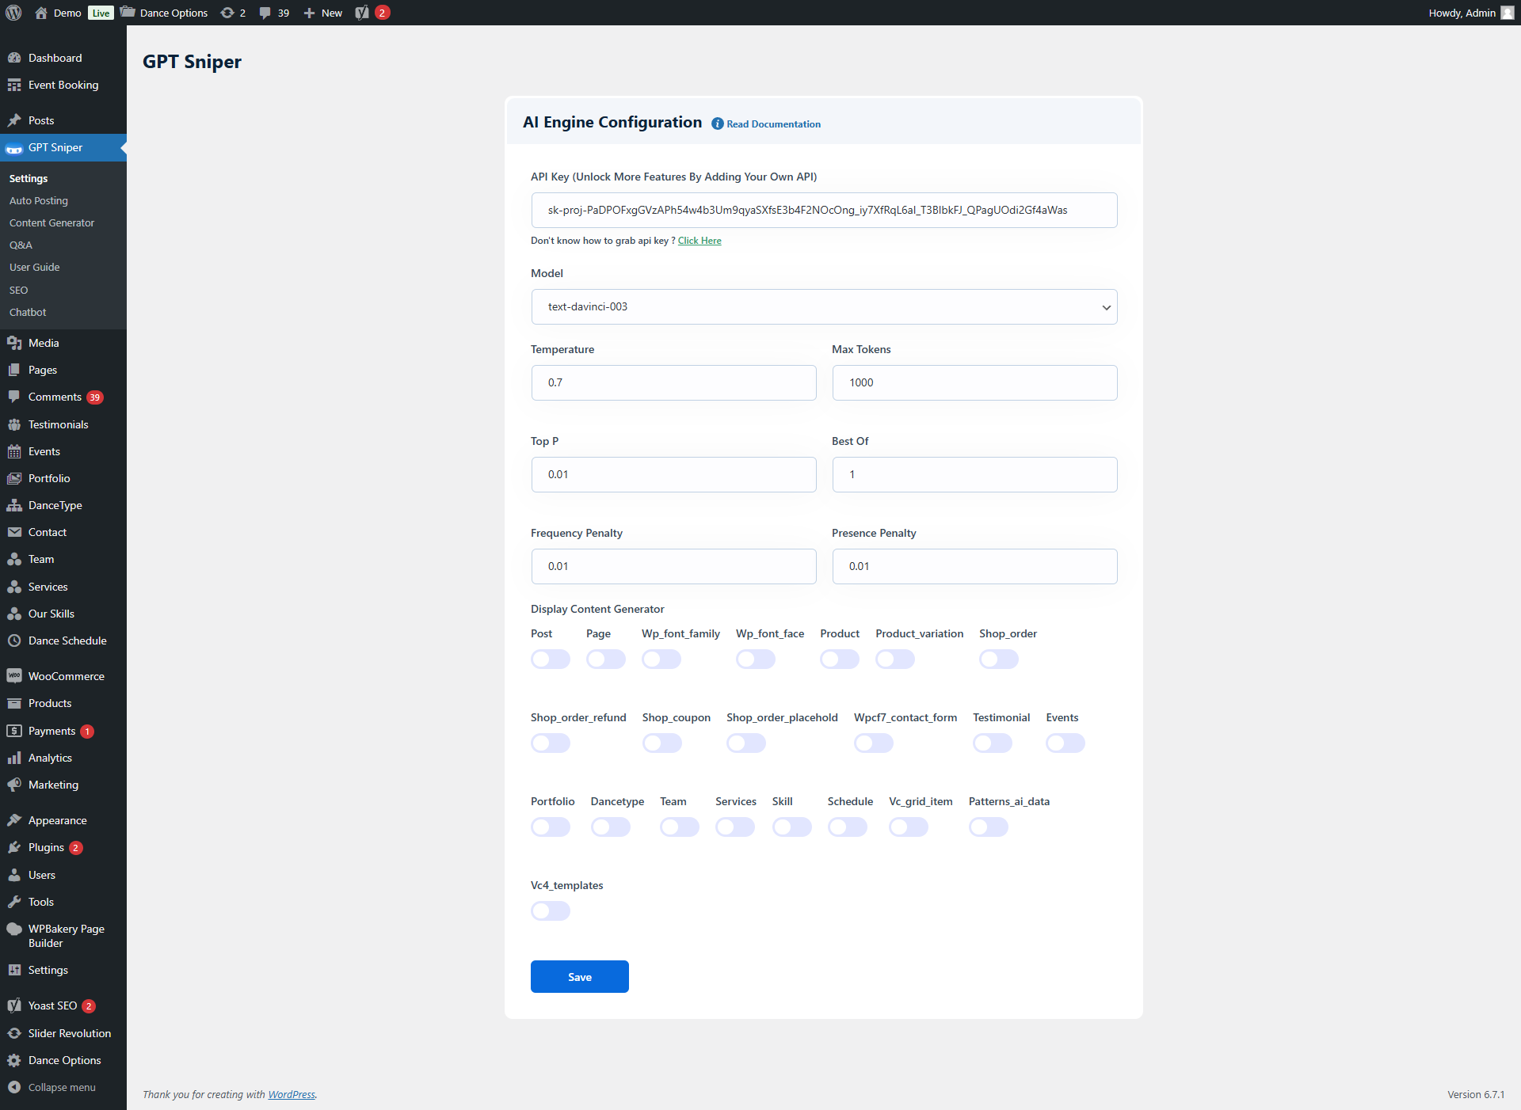Toggle the Wp_font_family switch
The height and width of the screenshot is (1110, 1521).
click(x=661, y=659)
